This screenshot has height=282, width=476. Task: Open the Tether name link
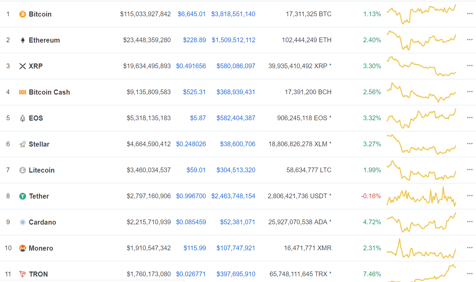coord(39,196)
